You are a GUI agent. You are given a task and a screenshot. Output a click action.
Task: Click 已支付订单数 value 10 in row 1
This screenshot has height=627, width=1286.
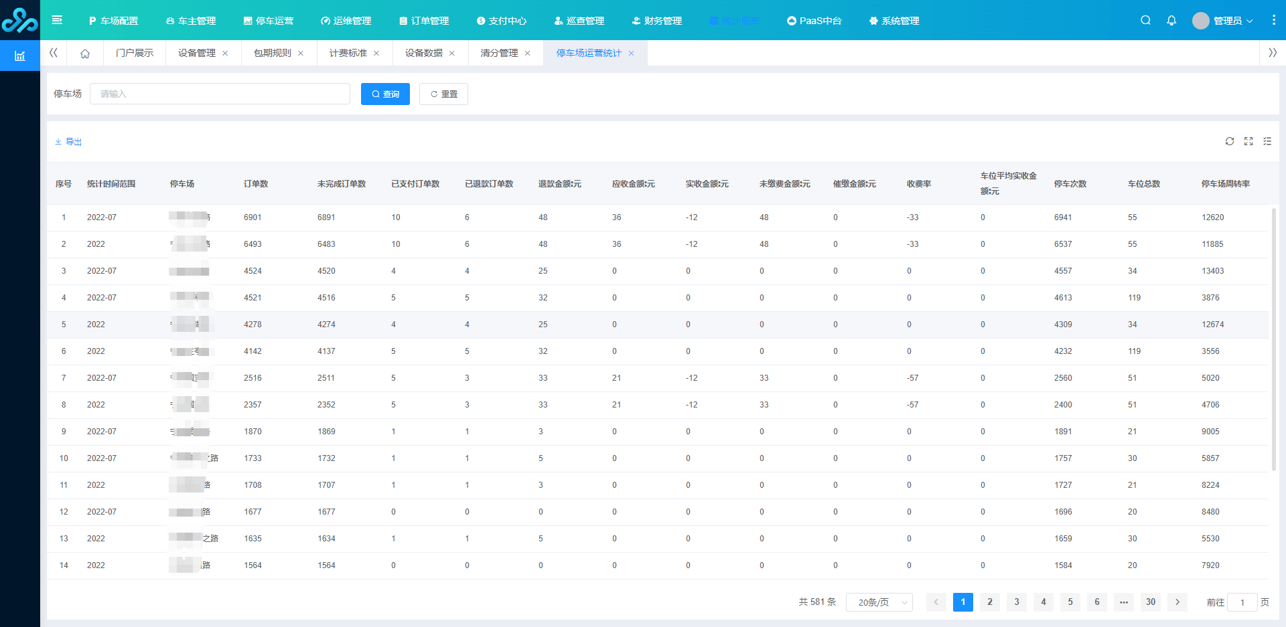coord(396,217)
